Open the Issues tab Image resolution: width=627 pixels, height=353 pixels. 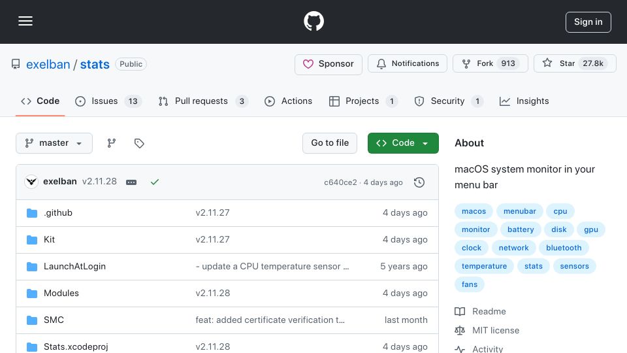tap(108, 101)
